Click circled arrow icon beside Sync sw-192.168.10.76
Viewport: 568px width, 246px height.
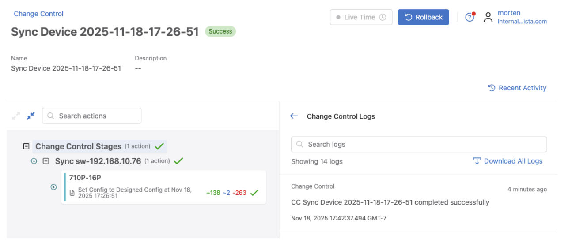(34, 161)
